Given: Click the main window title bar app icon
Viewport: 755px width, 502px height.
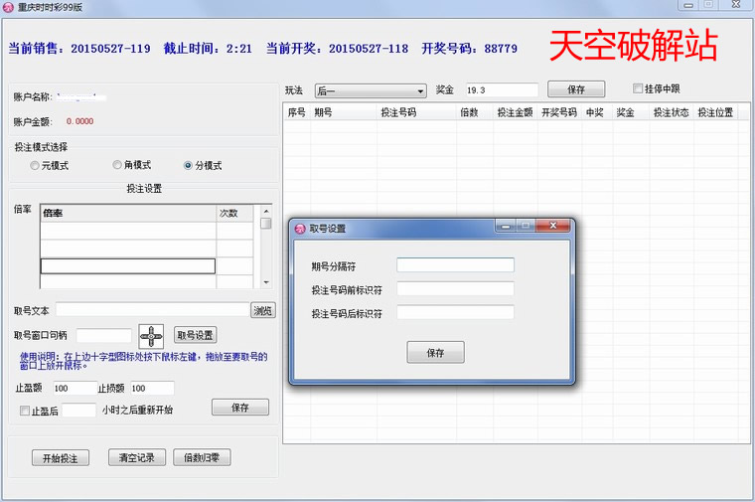Looking at the screenshot, I should point(9,7).
